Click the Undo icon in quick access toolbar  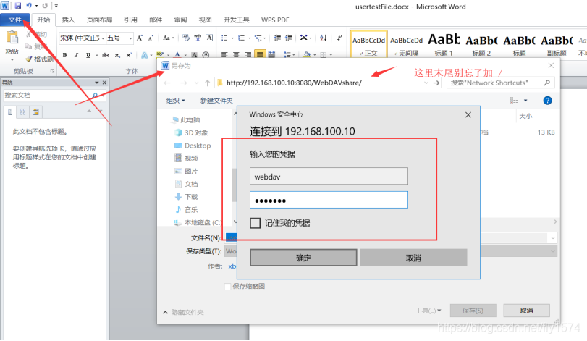[29, 6]
